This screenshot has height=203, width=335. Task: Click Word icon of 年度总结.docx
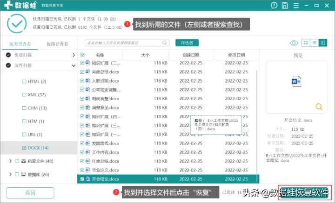click(x=88, y=161)
